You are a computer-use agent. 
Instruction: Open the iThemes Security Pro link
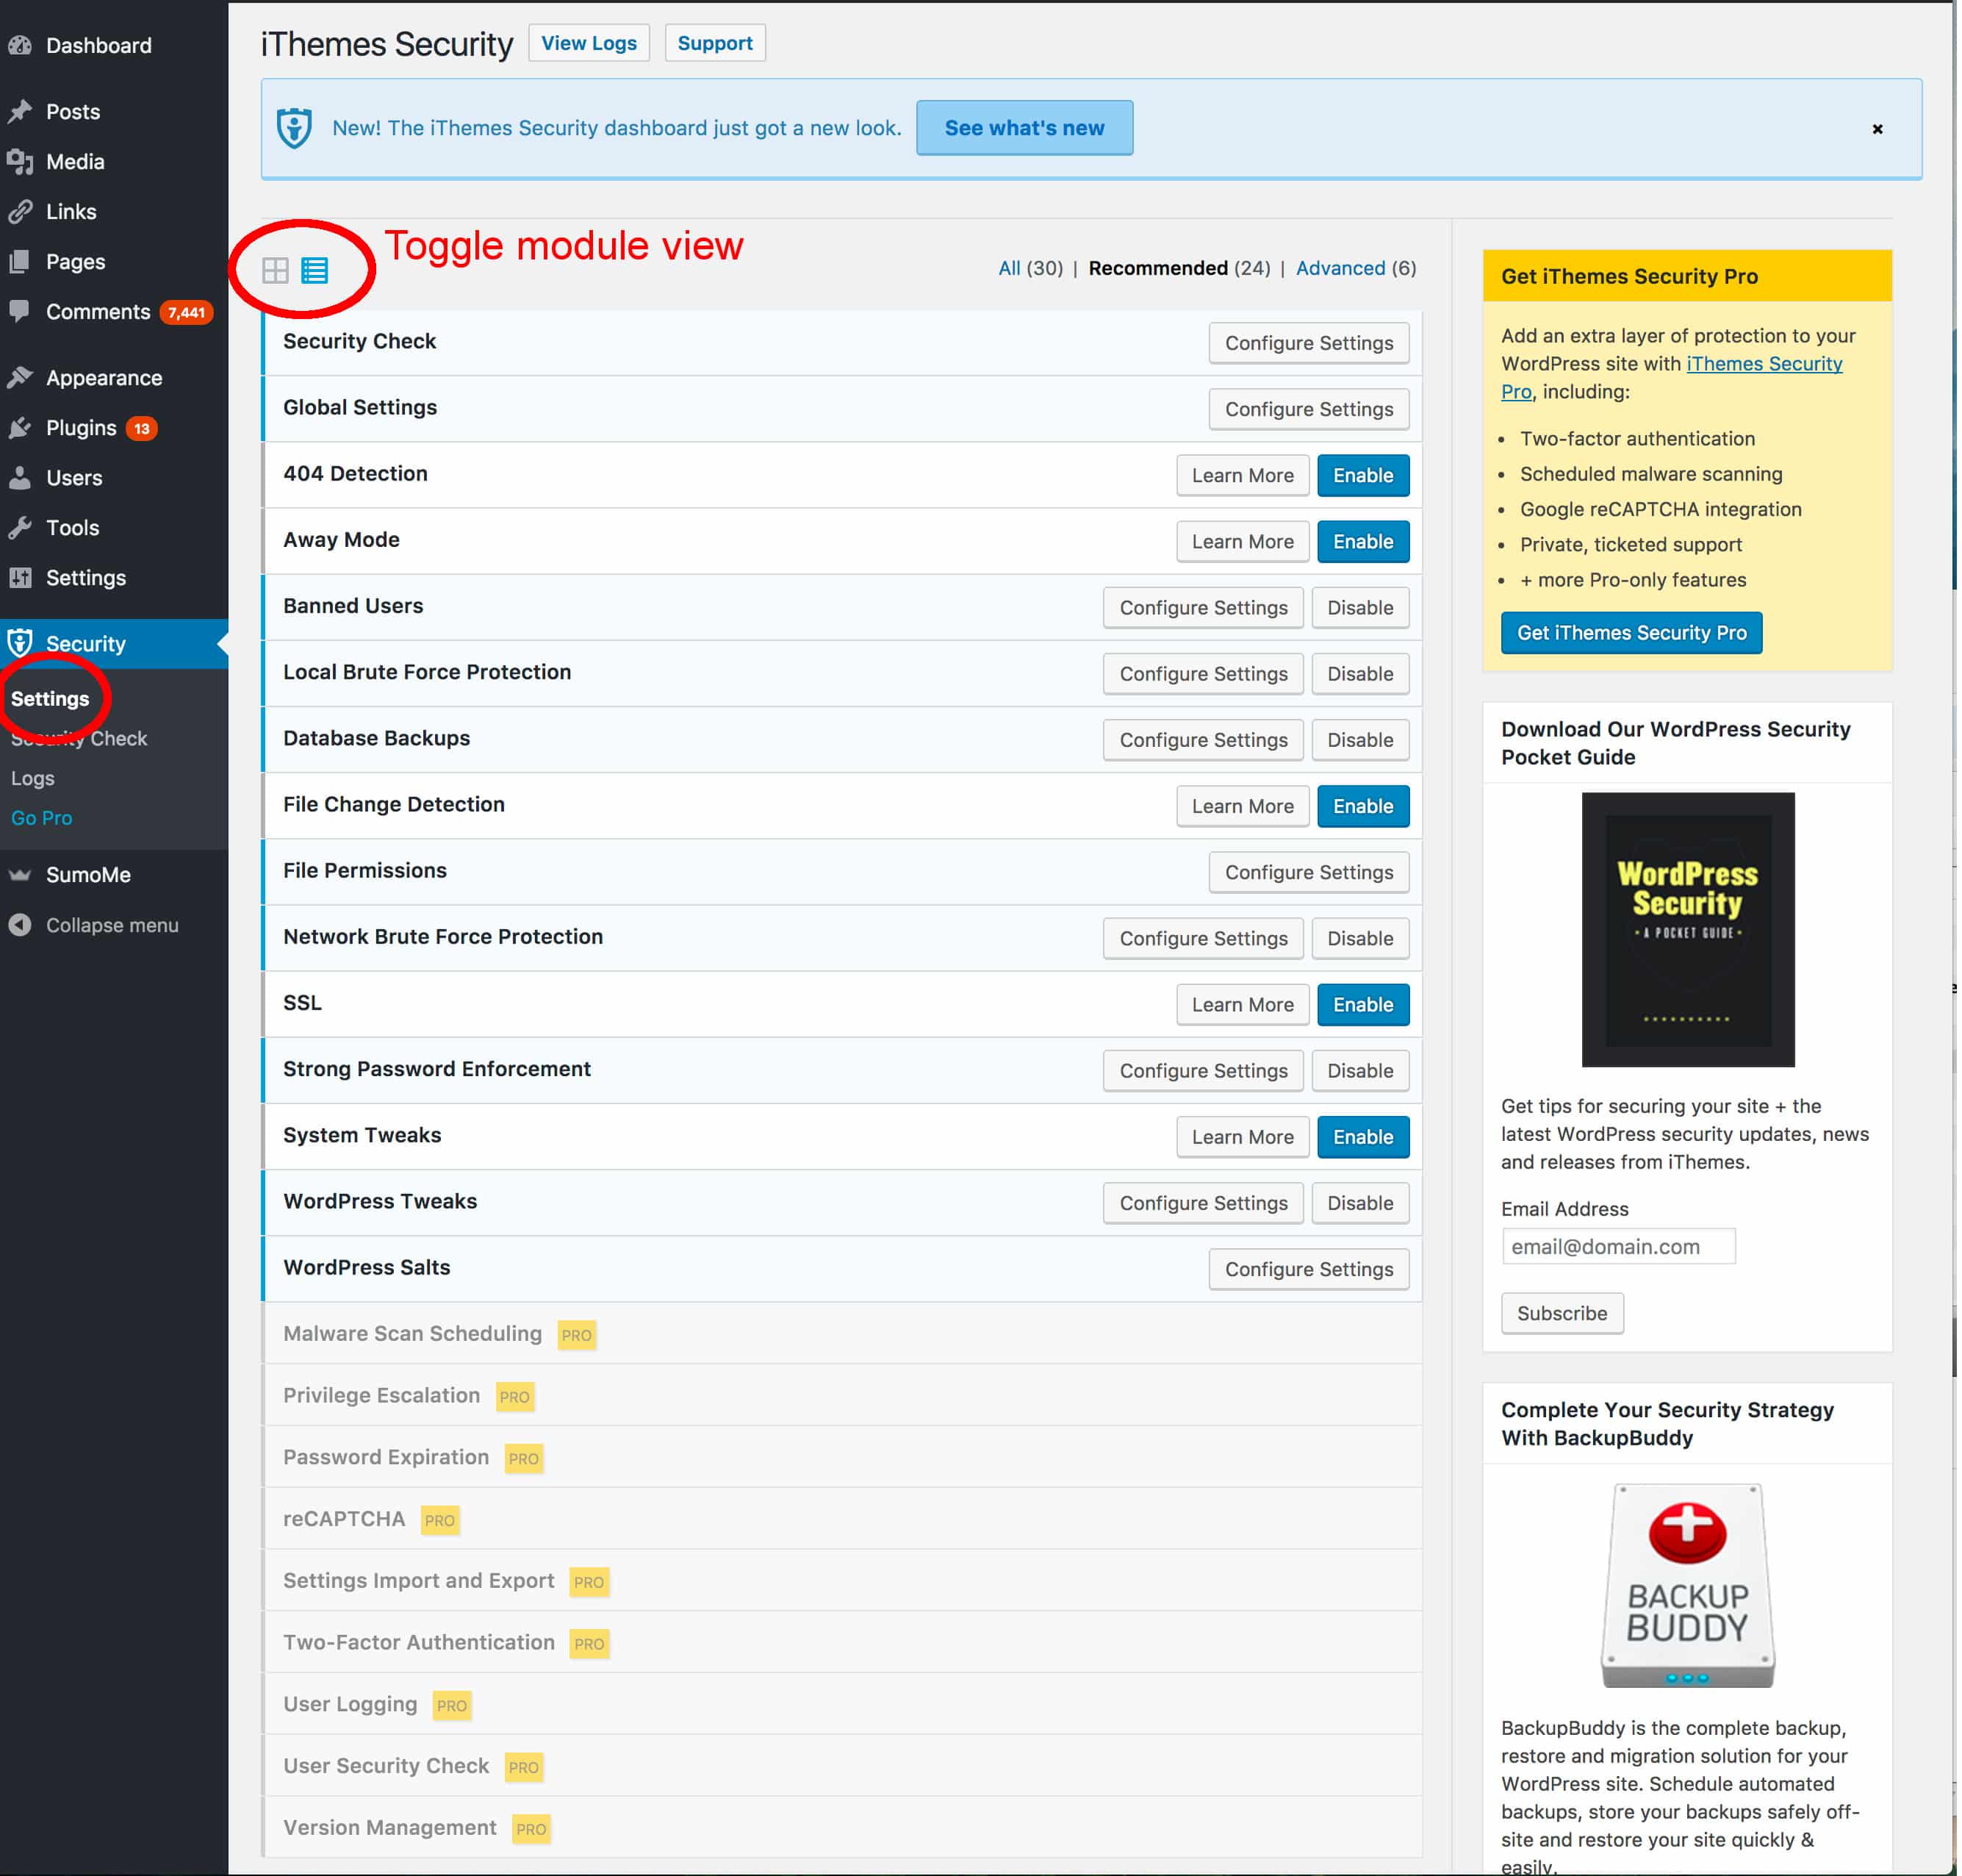1764,364
